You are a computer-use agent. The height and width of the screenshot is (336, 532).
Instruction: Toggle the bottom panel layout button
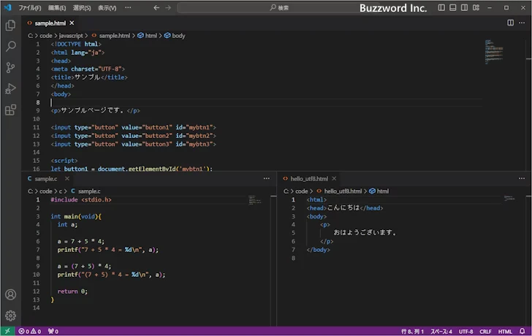tap(453, 7)
